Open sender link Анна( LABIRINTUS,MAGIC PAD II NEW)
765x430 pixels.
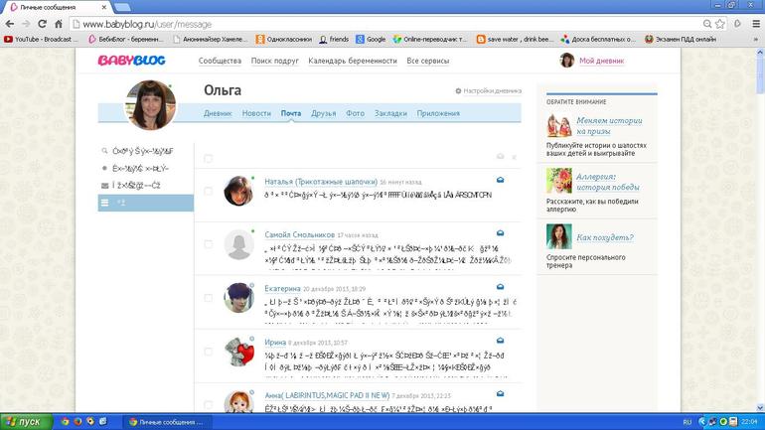(327, 395)
